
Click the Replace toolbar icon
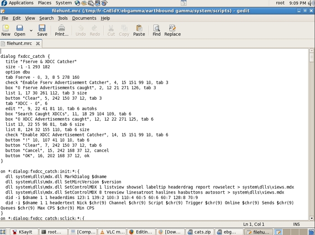point(172,31)
